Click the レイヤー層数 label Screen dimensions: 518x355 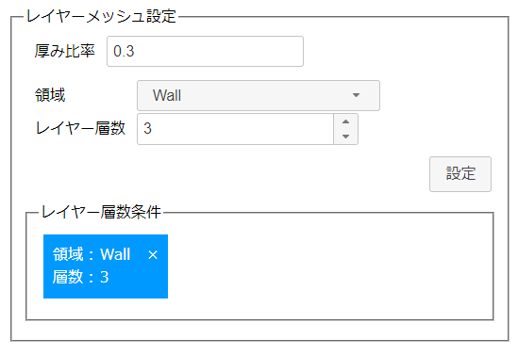tap(80, 128)
